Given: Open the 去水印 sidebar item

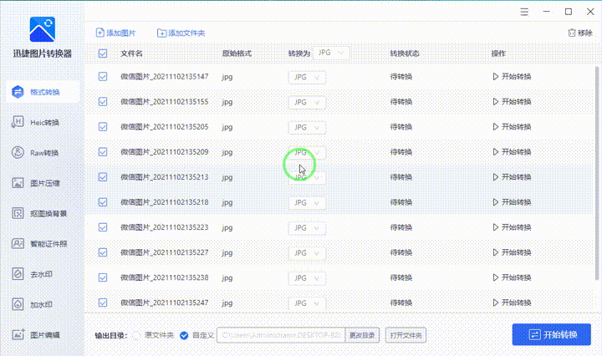Looking at the screenshot, I should [x=33, y=274].
